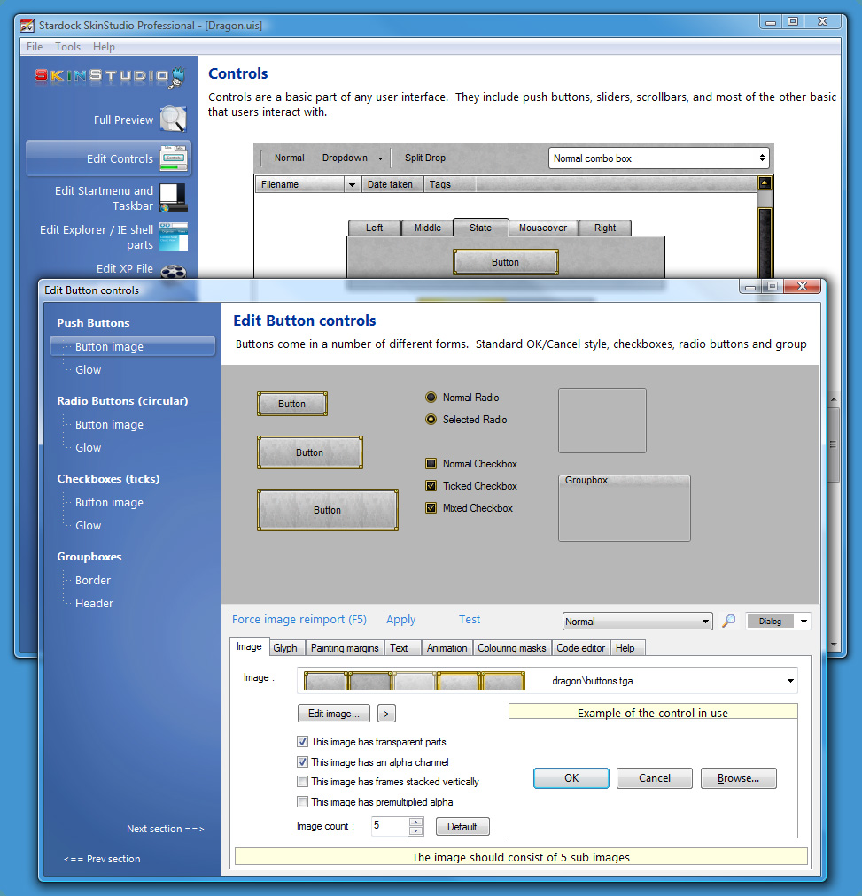The image size is (862, 896).
Task: Toggle the Normal Checkbox preview
Action: click(x=431, y=463)
